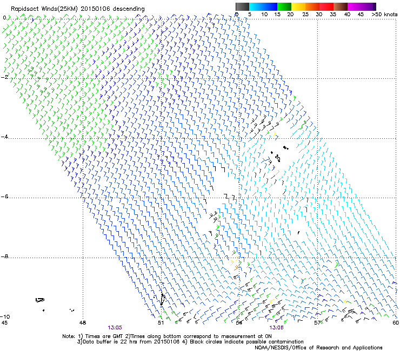Click the magenta 40-45 knots legend swatch
This screenshot has width=400, height=351.
coord(355,6)
